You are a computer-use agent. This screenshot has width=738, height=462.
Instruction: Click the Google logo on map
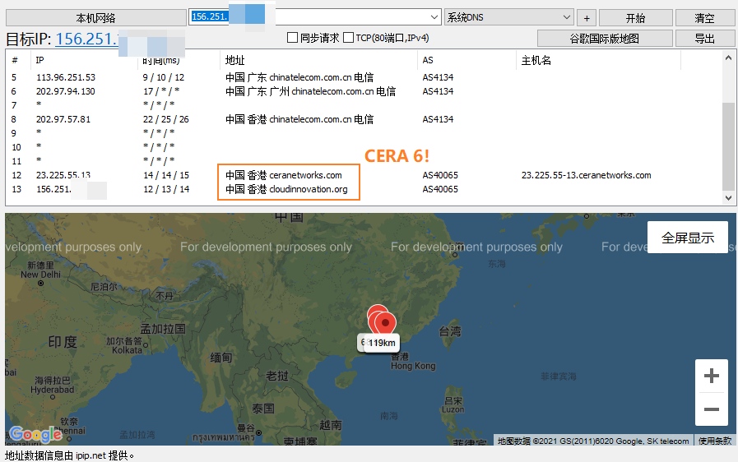tap(36, 434)
